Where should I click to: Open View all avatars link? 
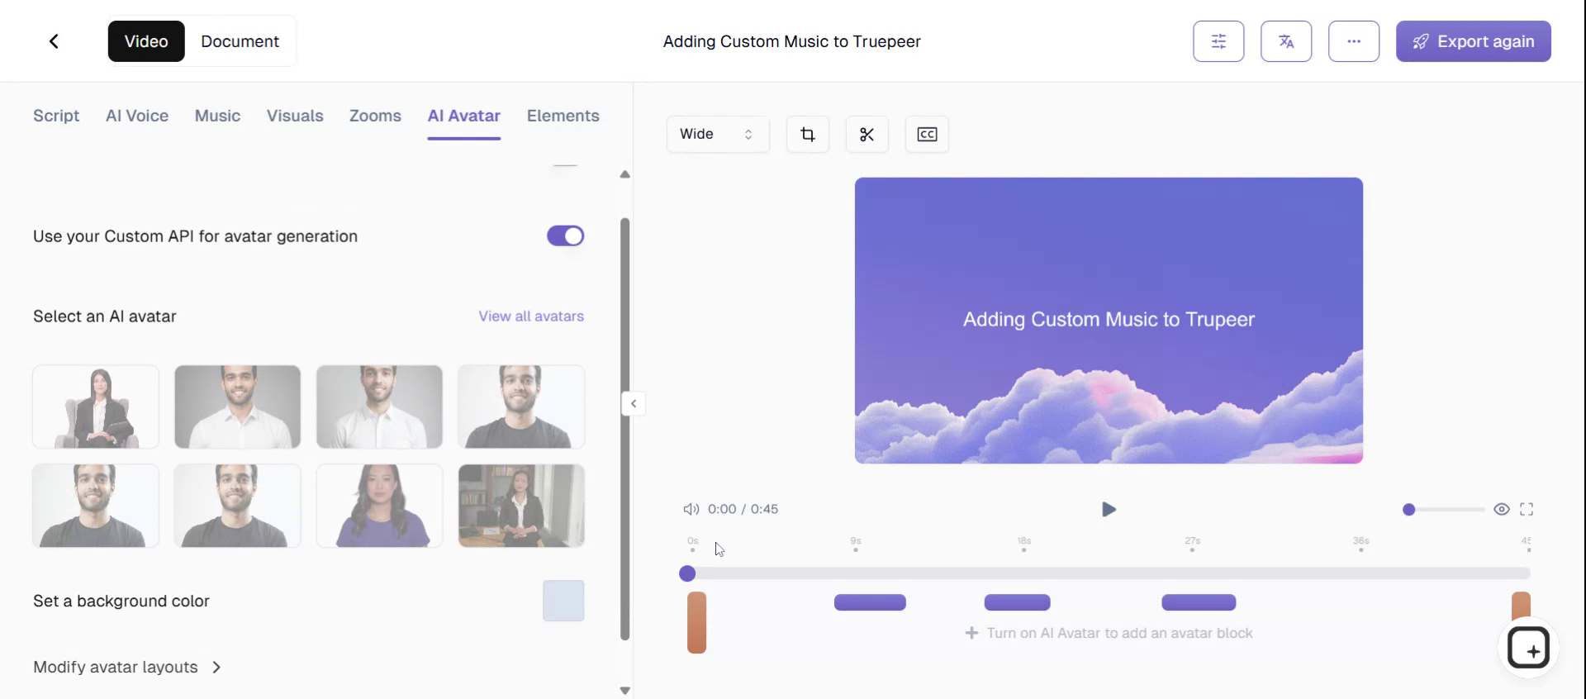(531, 316)
